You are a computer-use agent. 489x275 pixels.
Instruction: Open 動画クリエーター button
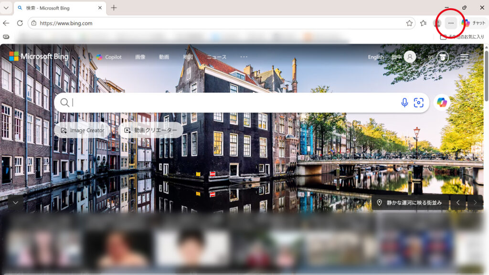tap(150, 130)
